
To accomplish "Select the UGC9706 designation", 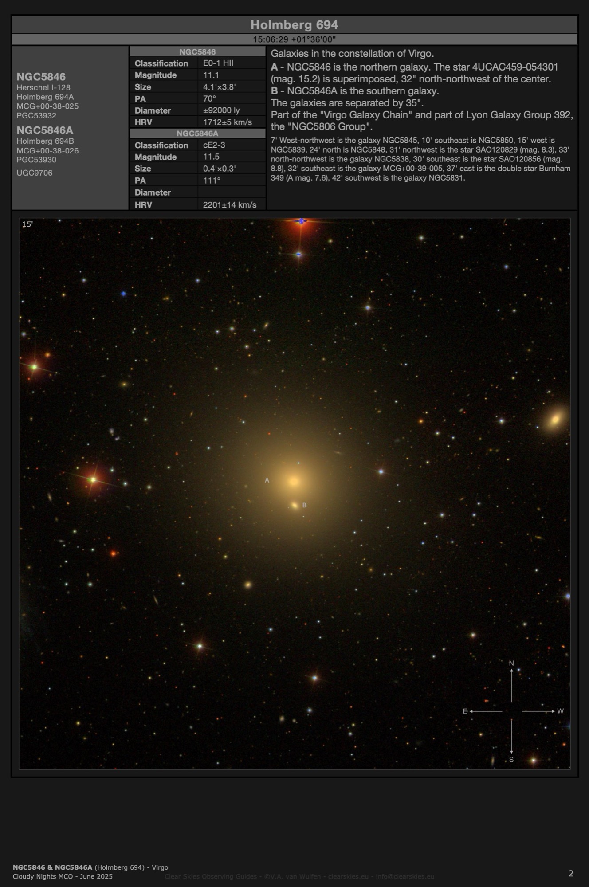I will tap(35, 173).
